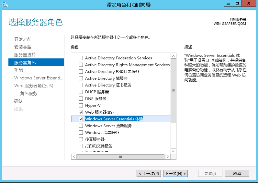
Task: Check Active Directory 轻型目录服务 checkbox
Action: click(81, 72)
